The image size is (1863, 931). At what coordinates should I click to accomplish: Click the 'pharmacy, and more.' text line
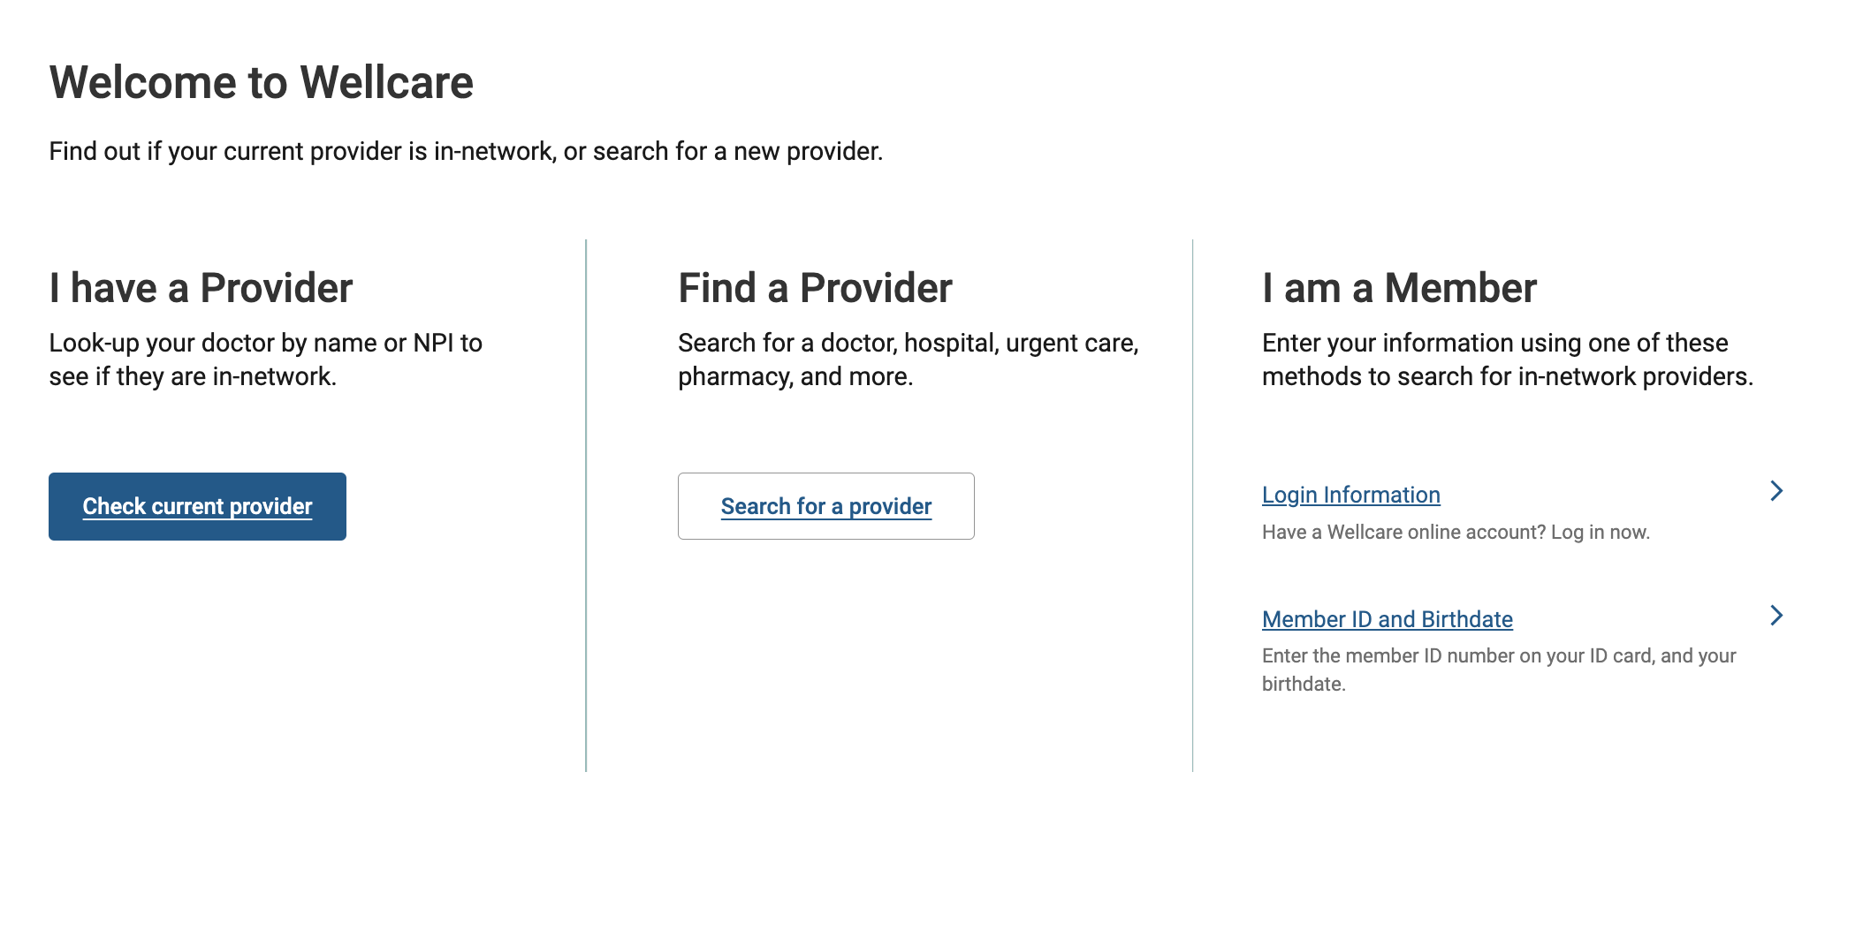[x=795, y=376]
